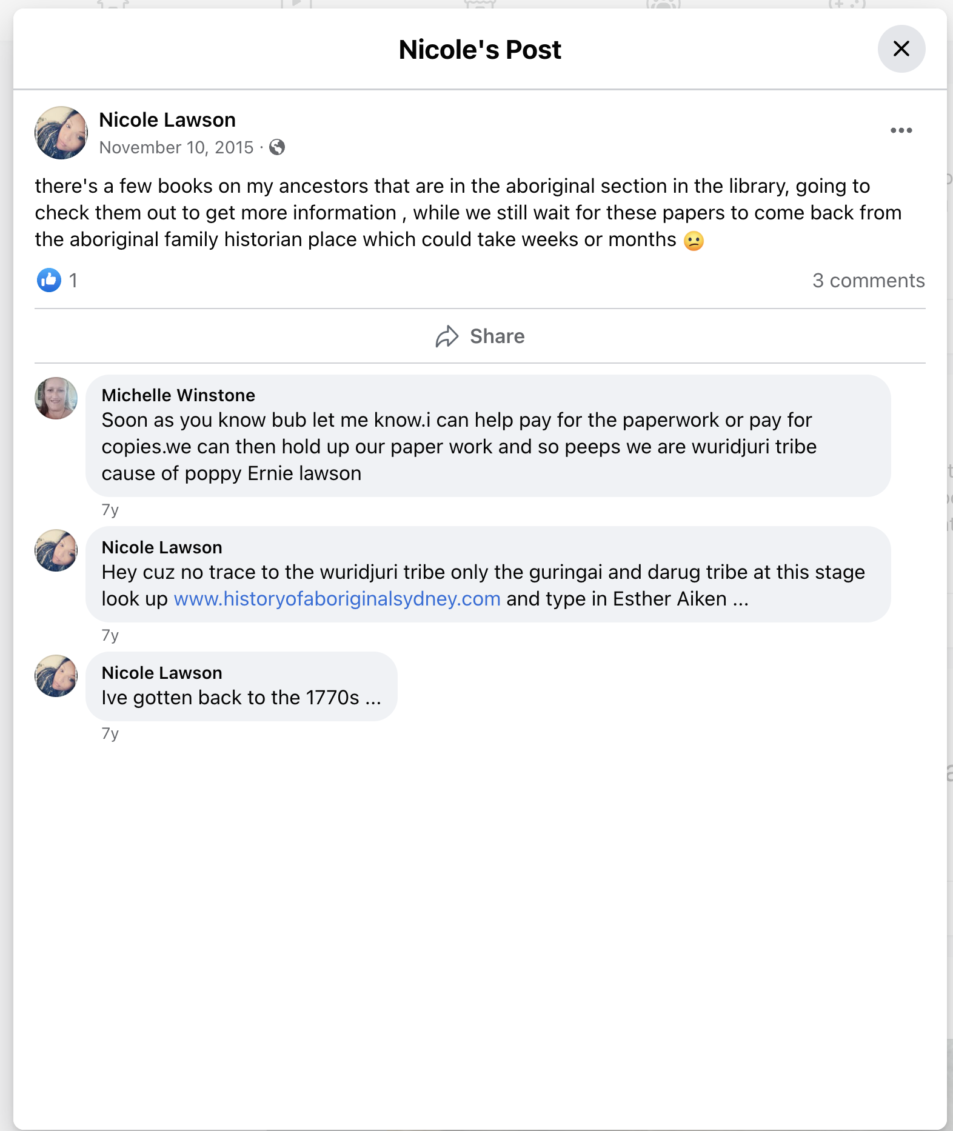Click the 7y timestamp under Michelle's comment
Viewport: 953px width, 1131px height.
coord(110,510)
